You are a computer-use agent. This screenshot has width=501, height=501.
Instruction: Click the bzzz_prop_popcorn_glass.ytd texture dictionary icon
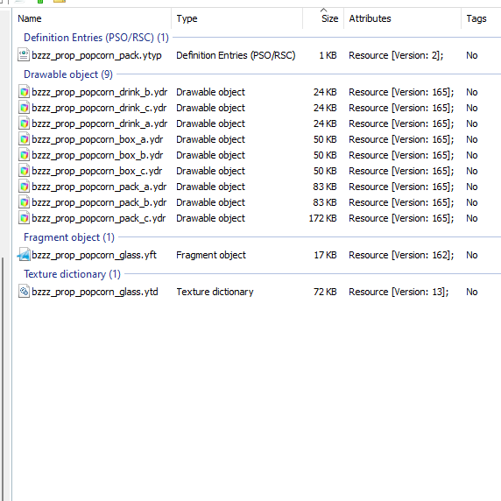pos(24,292)
